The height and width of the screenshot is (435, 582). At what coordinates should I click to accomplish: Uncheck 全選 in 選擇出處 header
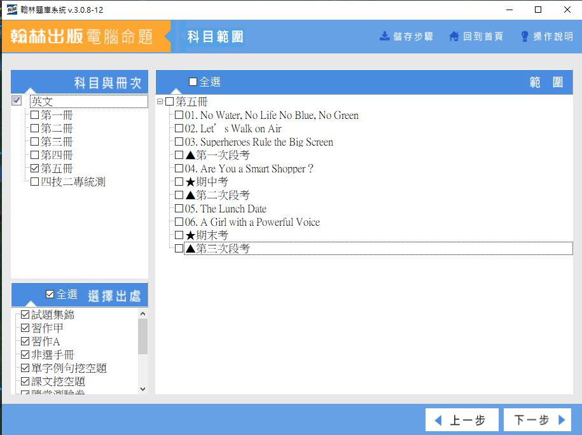tap(50, 294)
